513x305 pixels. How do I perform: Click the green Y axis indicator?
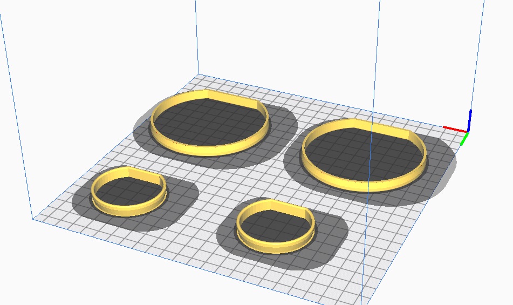coord(463,138)
